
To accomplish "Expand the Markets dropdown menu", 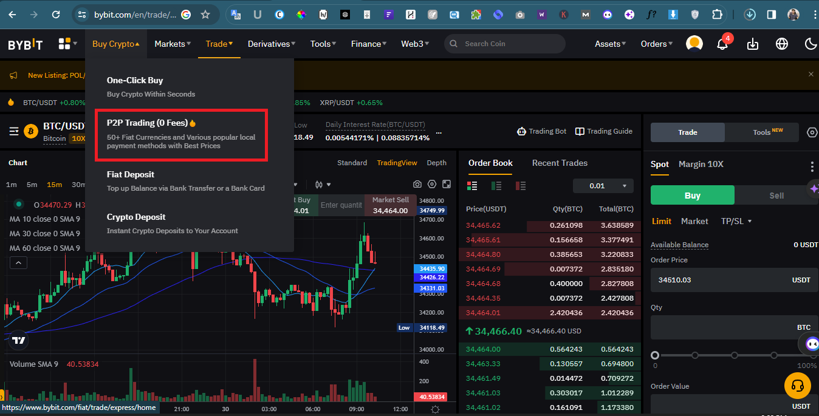I will [173, 44].
